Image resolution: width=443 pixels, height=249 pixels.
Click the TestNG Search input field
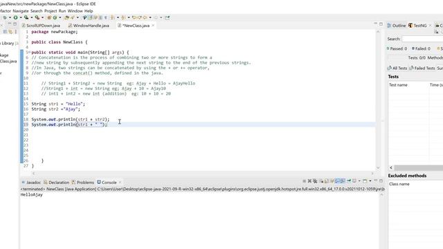click(422, 39)
